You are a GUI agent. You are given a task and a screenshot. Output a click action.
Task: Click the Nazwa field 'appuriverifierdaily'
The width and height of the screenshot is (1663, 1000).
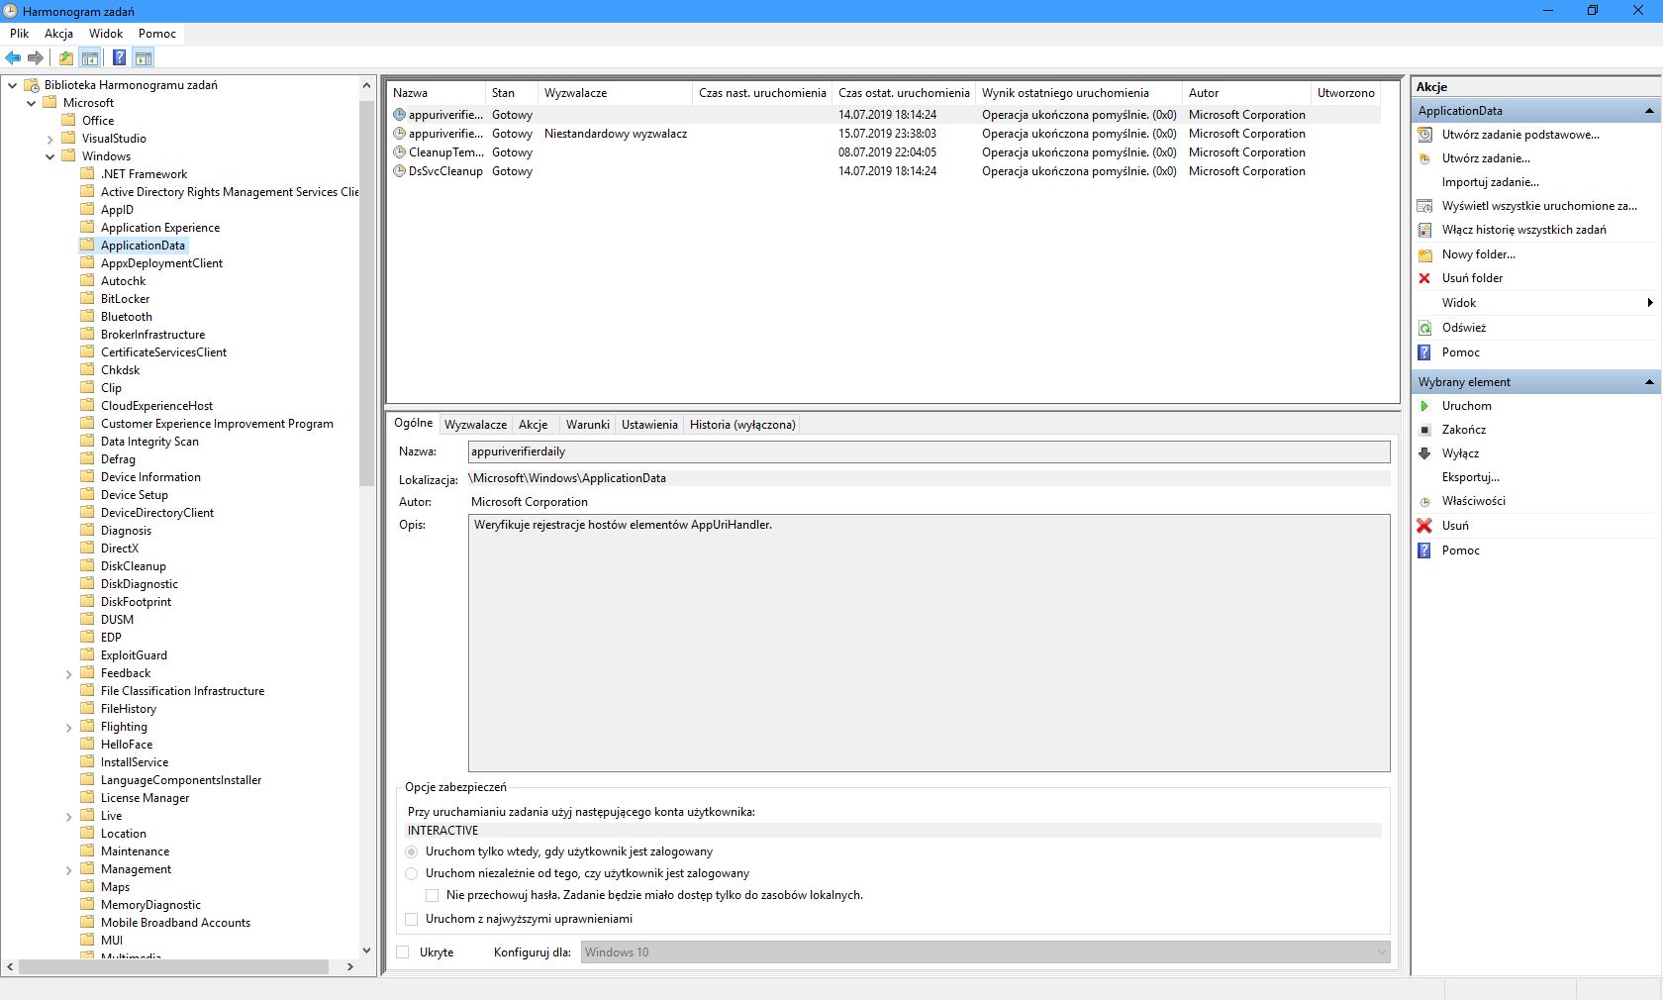(x=929, y=451)
